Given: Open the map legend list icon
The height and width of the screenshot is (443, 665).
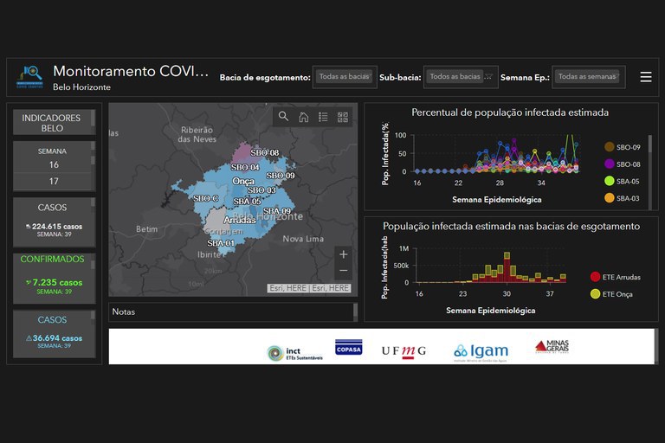Looking at the screenshot, I should (x=323, y=117).
